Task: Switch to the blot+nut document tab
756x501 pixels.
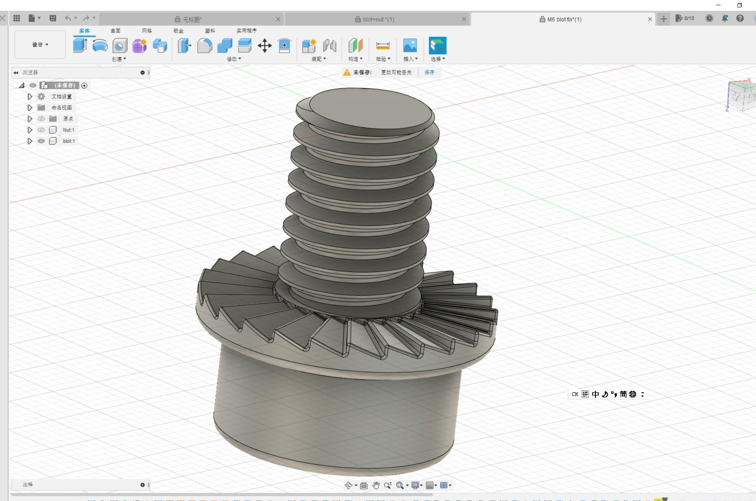Action: (x=378, y=19)
